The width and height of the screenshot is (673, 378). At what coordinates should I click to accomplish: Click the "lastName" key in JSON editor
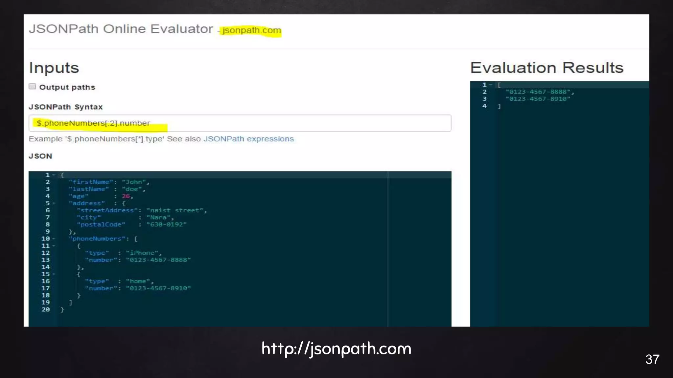[89, 189]
